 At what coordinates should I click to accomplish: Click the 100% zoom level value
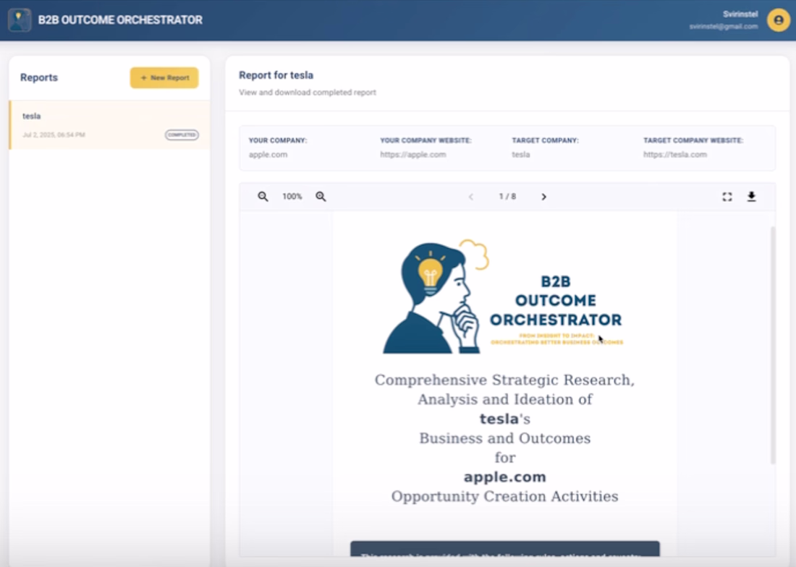tap(292, 196)
